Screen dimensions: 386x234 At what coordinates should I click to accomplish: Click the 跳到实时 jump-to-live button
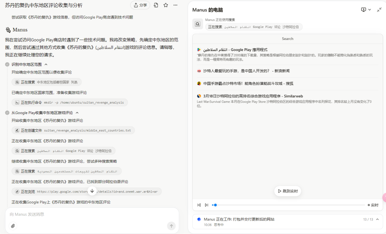coord(287,191)
